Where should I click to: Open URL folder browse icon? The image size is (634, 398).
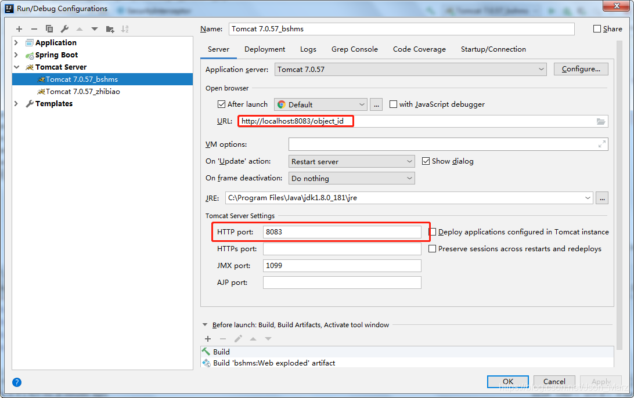601,121
